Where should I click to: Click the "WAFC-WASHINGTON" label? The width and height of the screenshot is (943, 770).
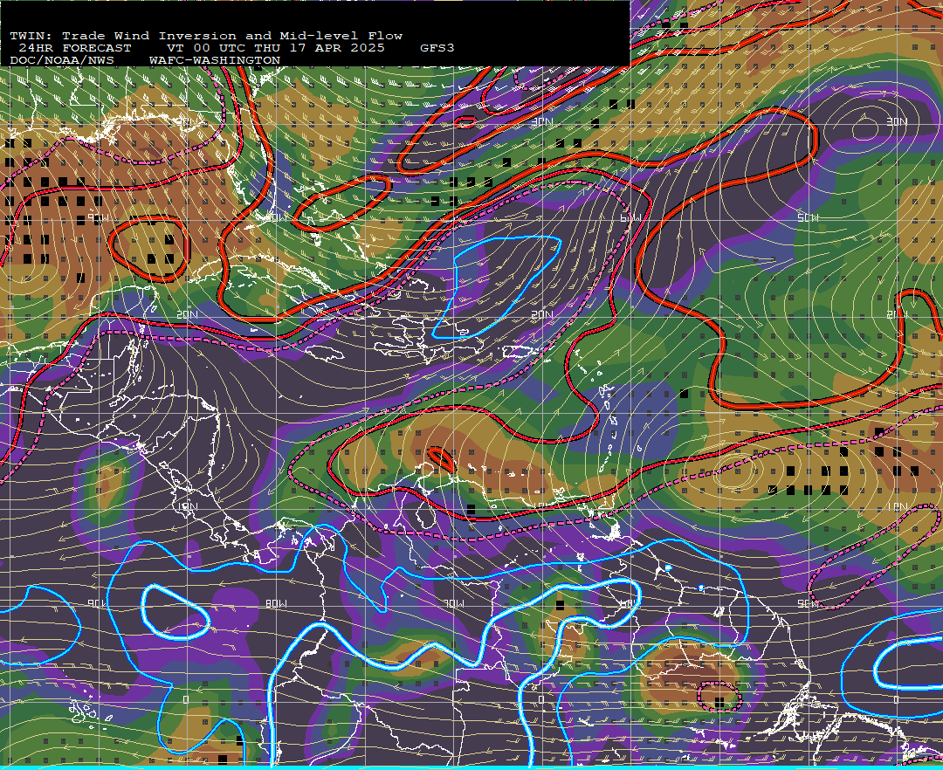(215, 61)
